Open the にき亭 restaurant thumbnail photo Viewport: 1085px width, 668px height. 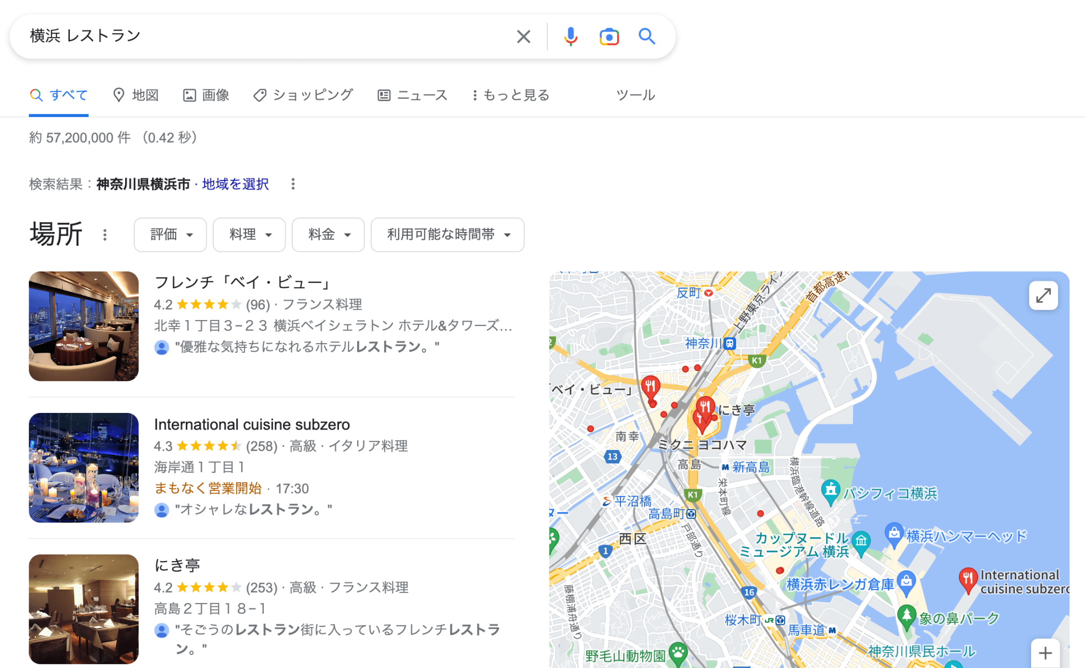tap(83, 609)
